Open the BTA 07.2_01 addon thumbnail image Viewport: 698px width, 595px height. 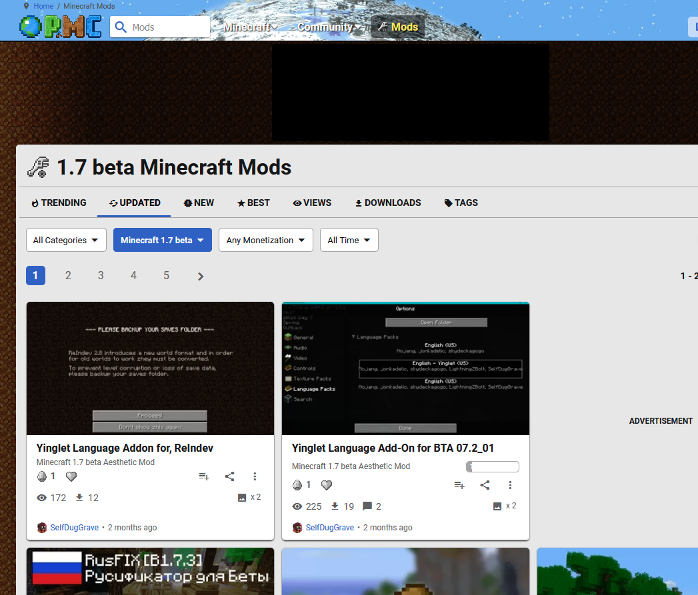(x=405, y=368)
